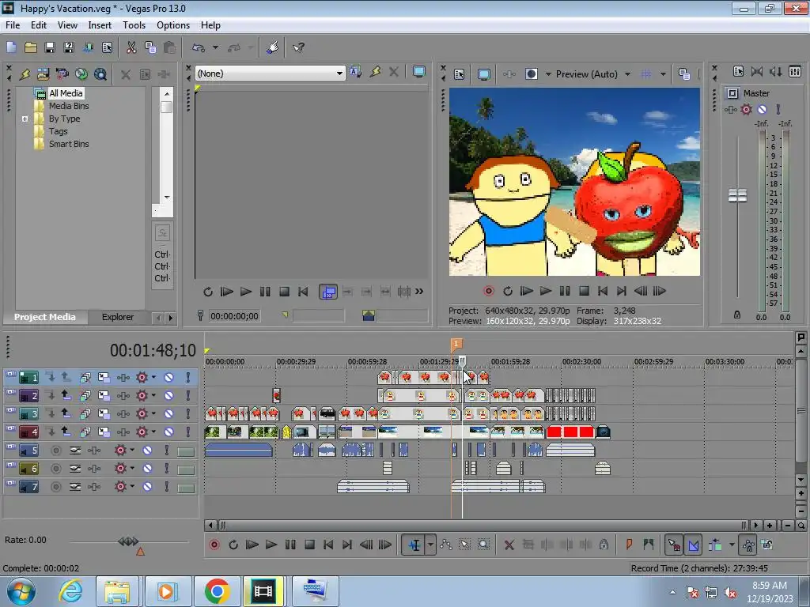Toggle Automatic Crossfades in timeline toolbar
The image size is (810, 607).
tap(694, 545)
